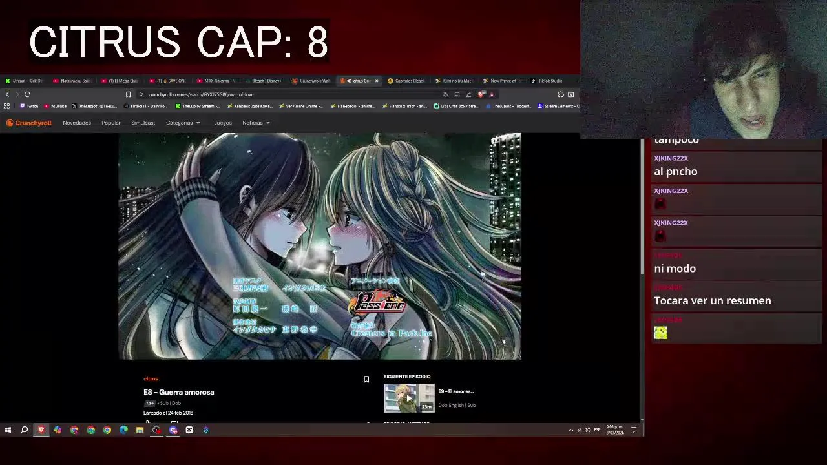Open the Twitch bookmark
The height and width of the screenshot is (465, 827).
(29, 106)
